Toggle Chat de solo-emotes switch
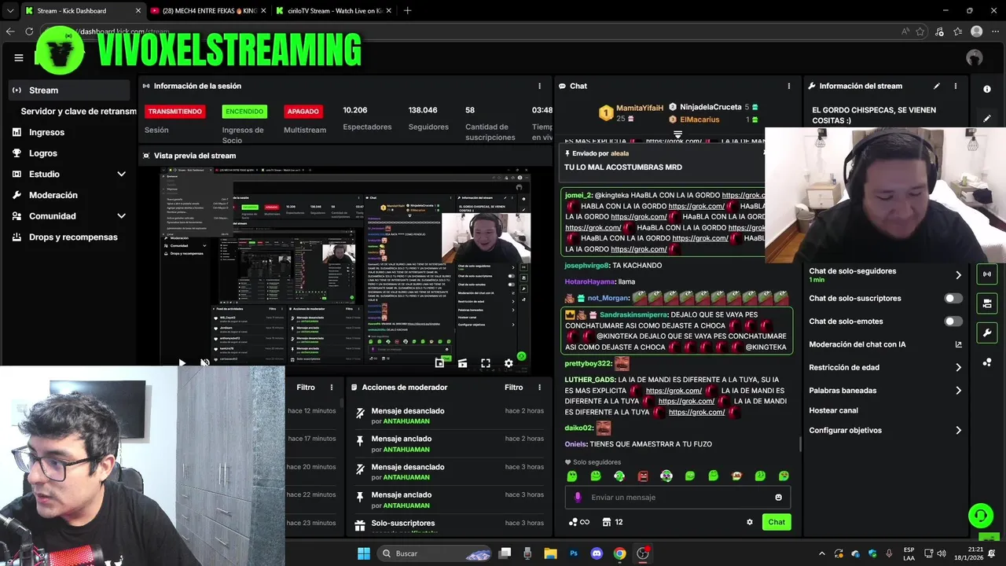Viewport: 1006px width, 566px height. [x=953, y=321]
